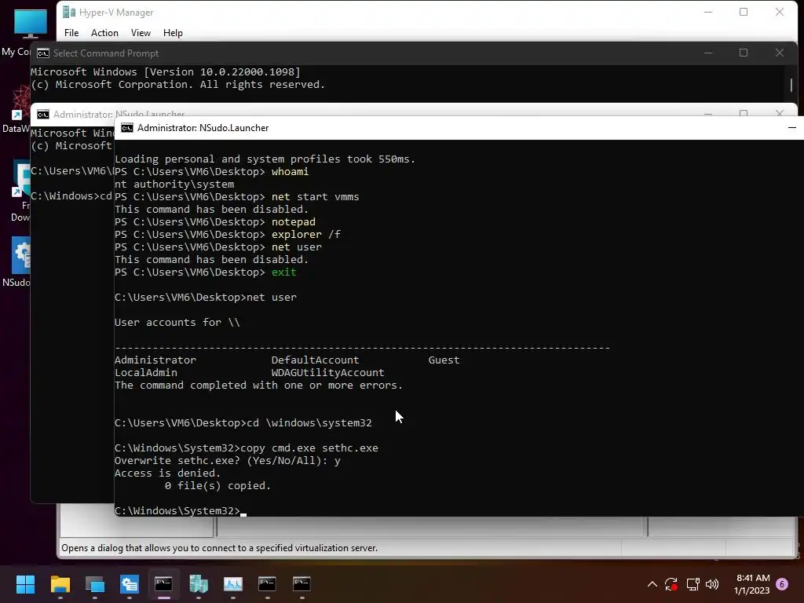Open network status from the system tray
Viewport: 804px width, 603px height.
click(x=693, y=584)
